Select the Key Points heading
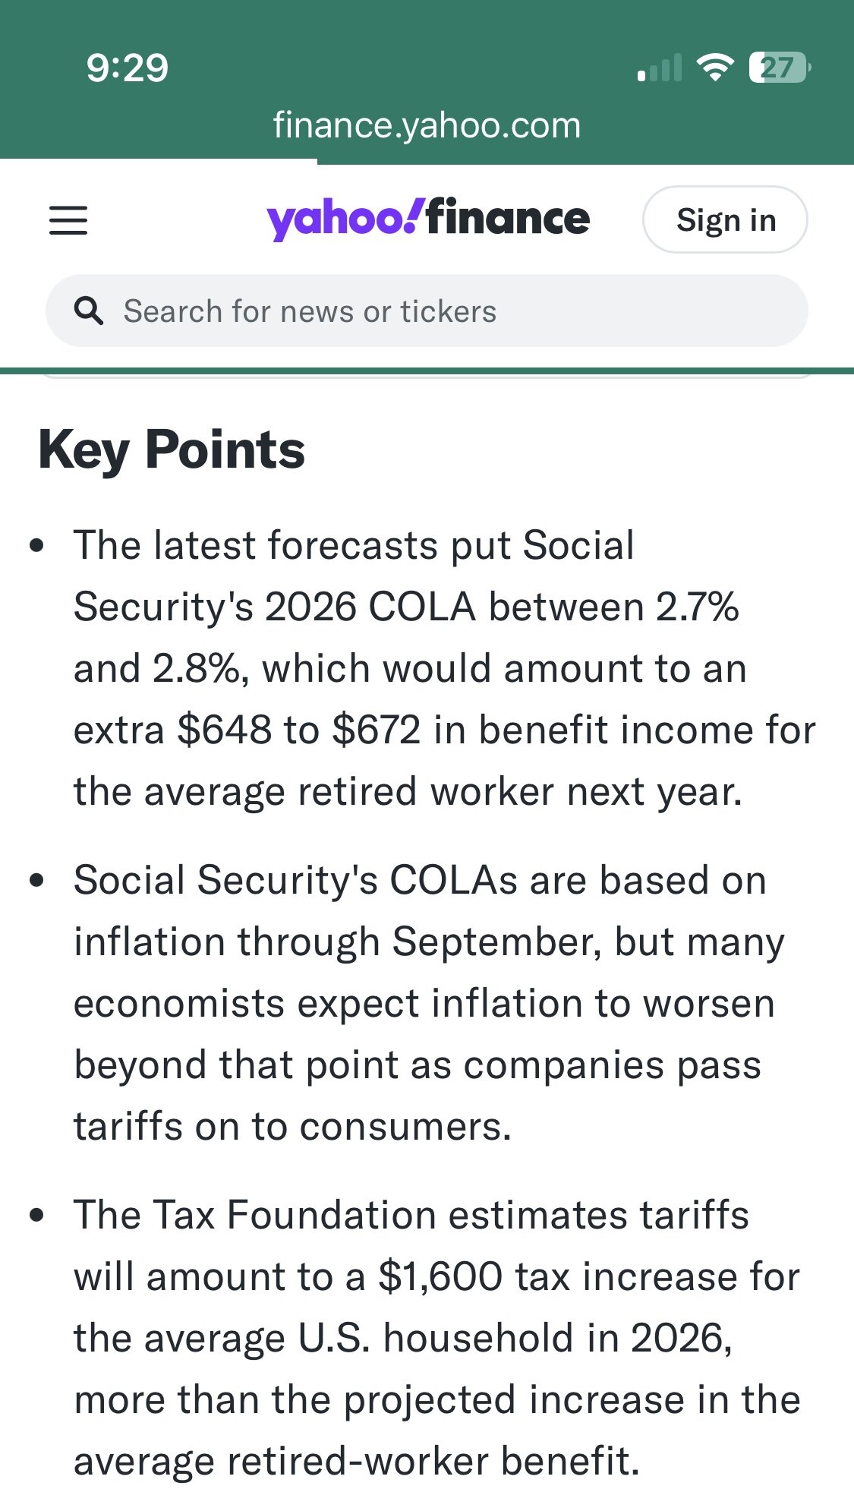This screenshot has width=854, height=1511. point(172,450)
